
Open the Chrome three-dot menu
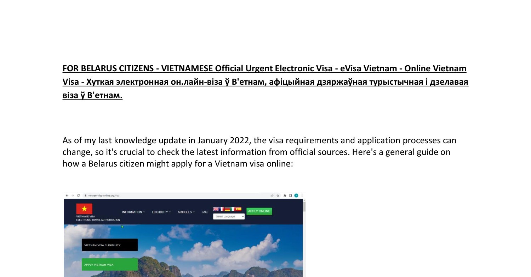(302, 195)
